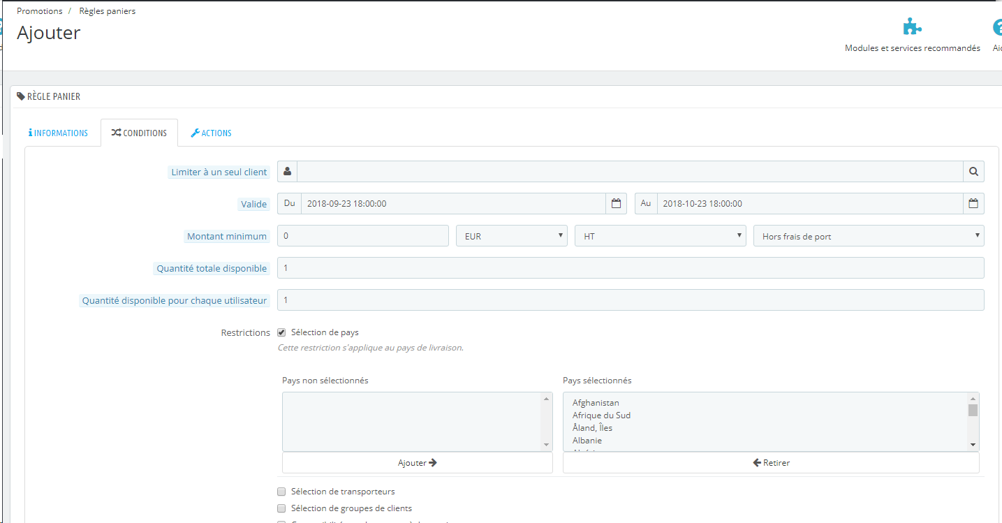Switch to the Actions tab
1002x523 pixels.
point(211,133)
